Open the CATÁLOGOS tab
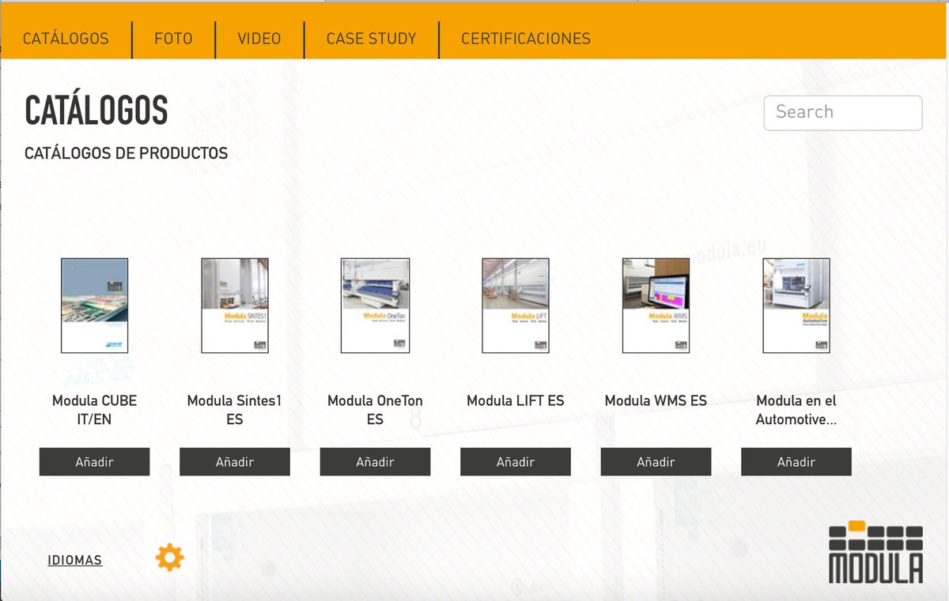 (x=66, y=38)
